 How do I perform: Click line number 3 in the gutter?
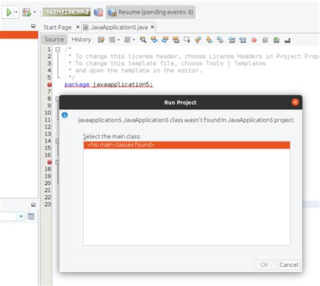[x=49, y=63]
